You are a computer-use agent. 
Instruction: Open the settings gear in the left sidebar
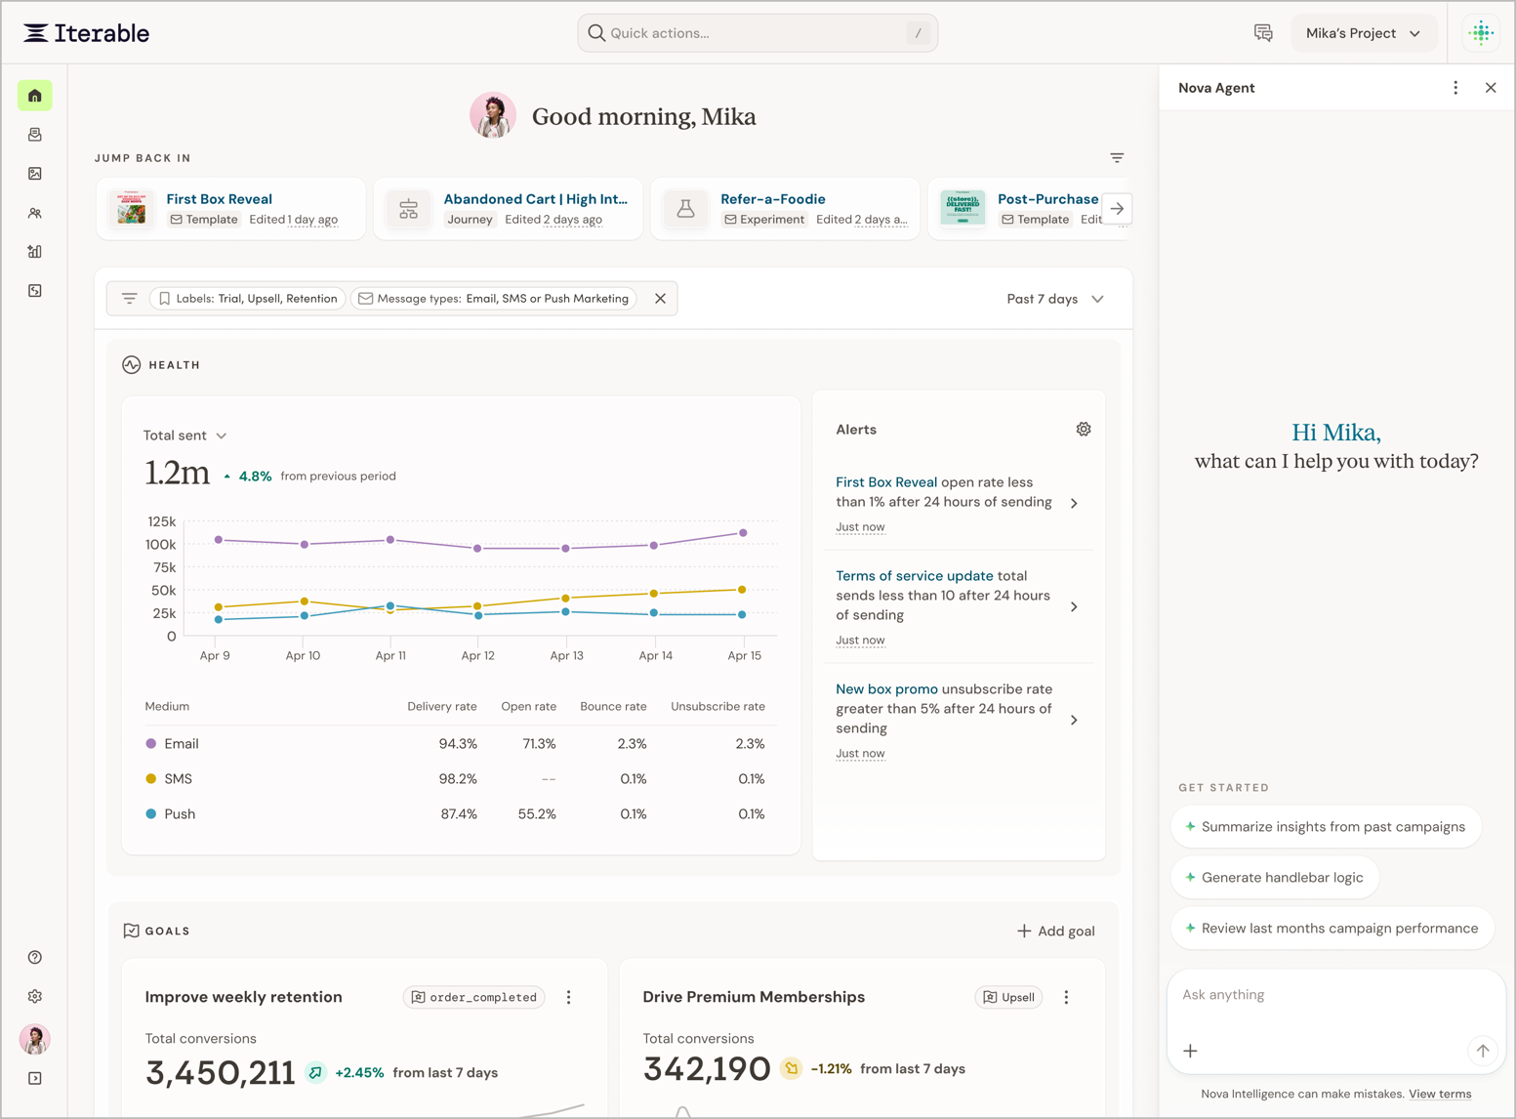pyautogui.click(x=35, y=996)
